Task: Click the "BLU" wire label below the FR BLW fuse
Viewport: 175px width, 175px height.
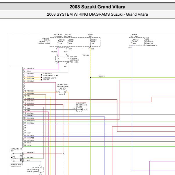Action: (130, 48)
